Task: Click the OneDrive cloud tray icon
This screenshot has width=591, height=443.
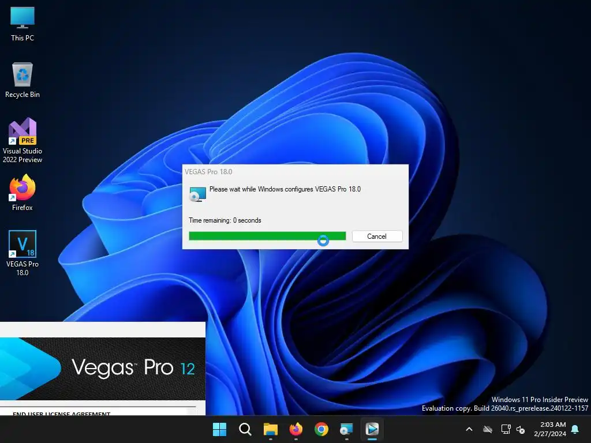Action: pos(488,429)
